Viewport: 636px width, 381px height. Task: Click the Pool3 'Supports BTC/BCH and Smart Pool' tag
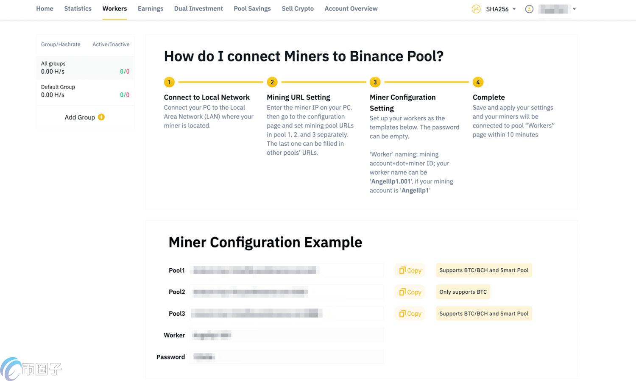click(x=484, y=314)
